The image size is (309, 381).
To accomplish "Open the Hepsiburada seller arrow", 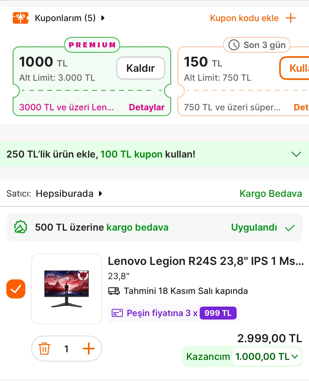I will pos(100,194).
